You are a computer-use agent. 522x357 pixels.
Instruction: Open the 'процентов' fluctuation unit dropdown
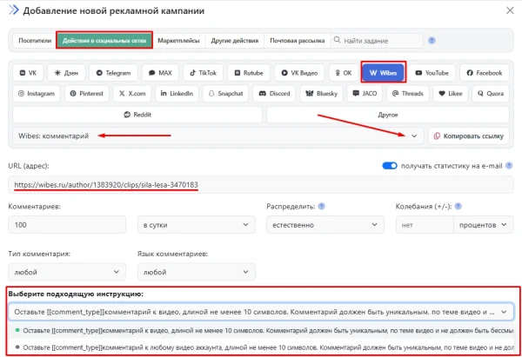pos(483,224)
